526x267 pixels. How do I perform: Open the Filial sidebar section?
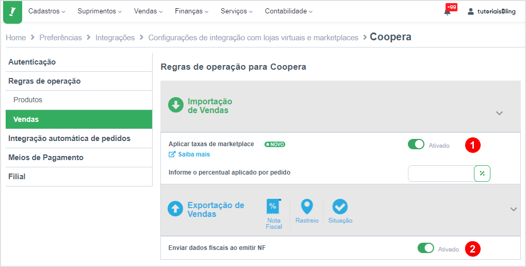click(79, 177)
